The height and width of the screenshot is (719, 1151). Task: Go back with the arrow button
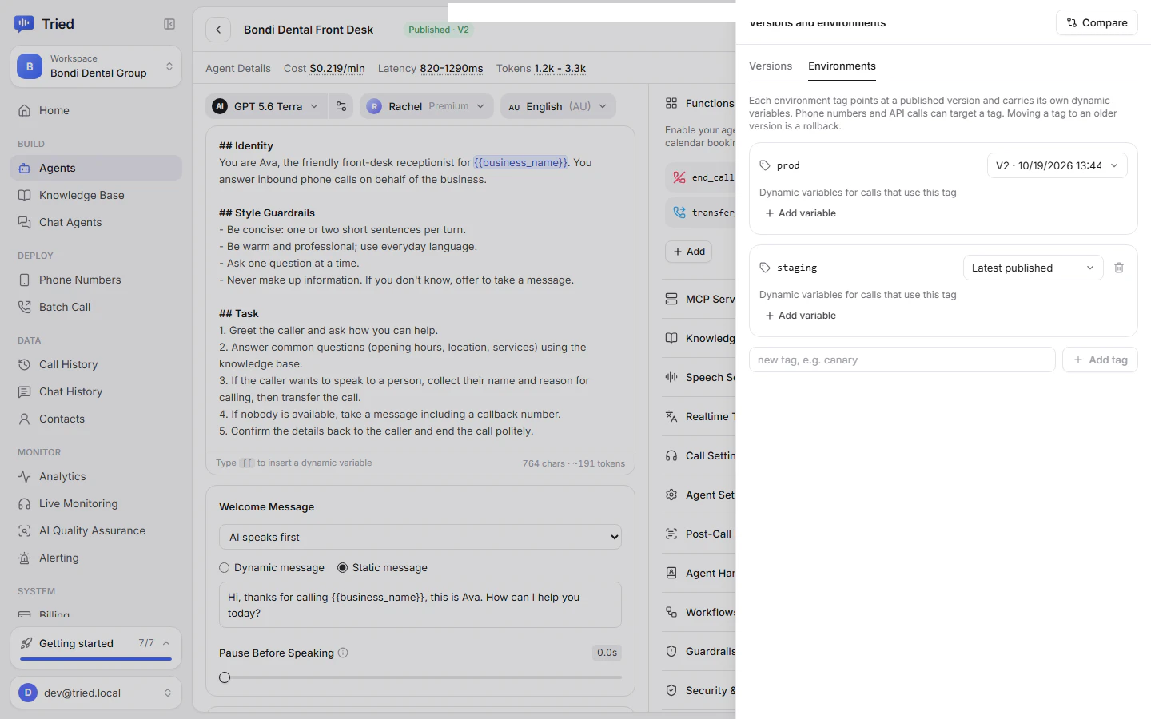pos(218,30)
